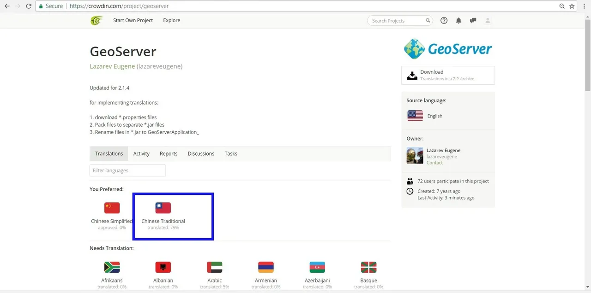Click the Contact owner link

pyautogui.click(x=434, y=163)
